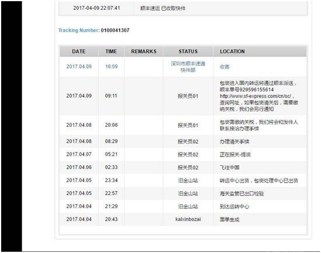321x253 pixels.
Task: Click the 顺丰速运 已收取快件 status text
Action: [163, 8]
